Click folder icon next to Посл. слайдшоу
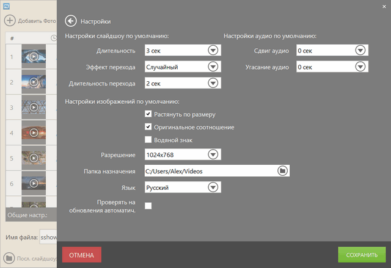This screenshot has width=391, height=268. click(9, 258)
